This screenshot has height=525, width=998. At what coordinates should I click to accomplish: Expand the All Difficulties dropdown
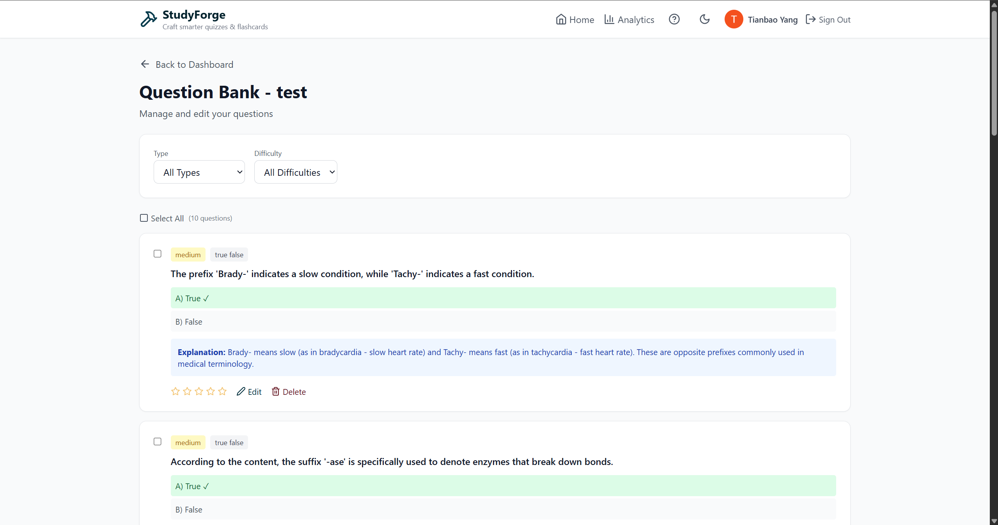[296, 172]
